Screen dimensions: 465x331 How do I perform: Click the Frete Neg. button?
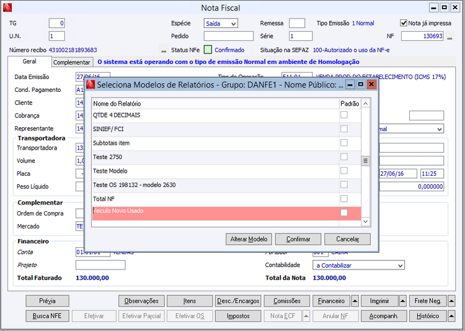(x=428, y=301)
